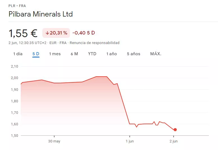Click the 2 jun date axis label
This screenshot has width=218, height=150.
173,141
